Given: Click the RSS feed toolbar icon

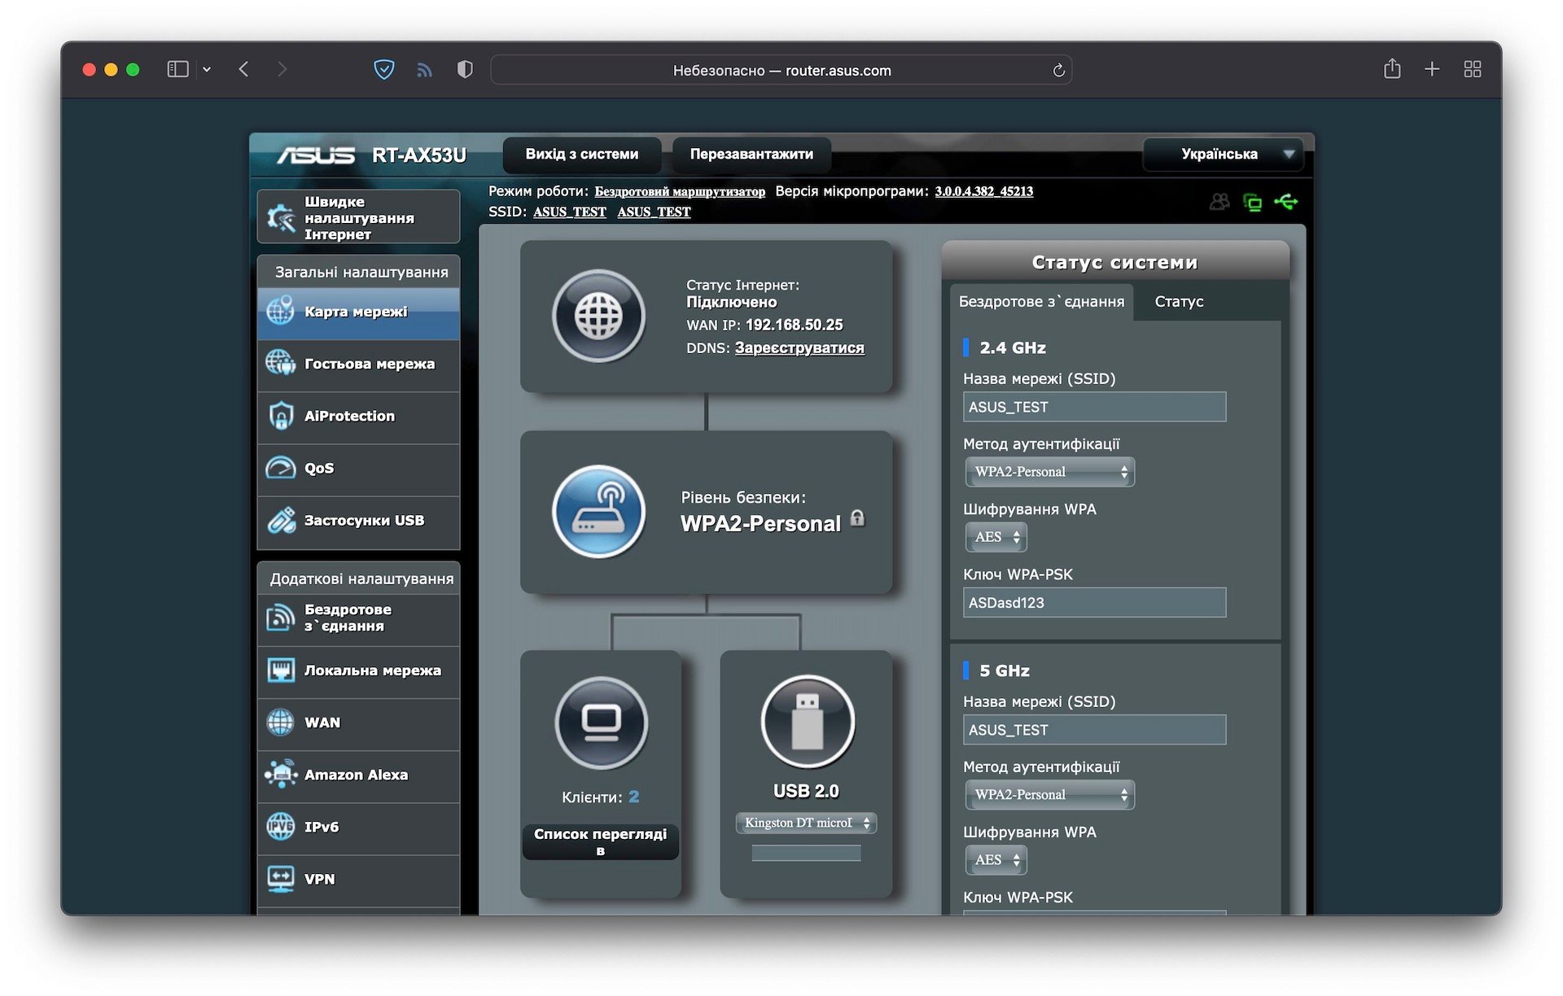Looking at the screenshot, I should 424,70.
